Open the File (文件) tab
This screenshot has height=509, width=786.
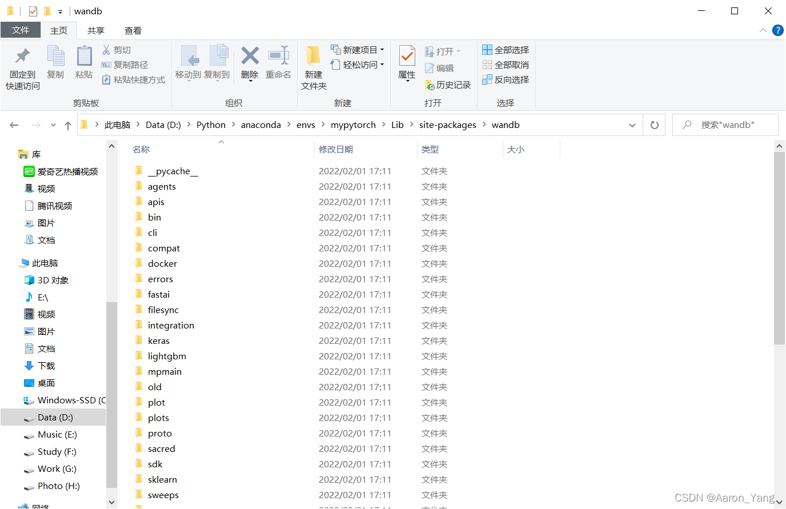[21, 30]
